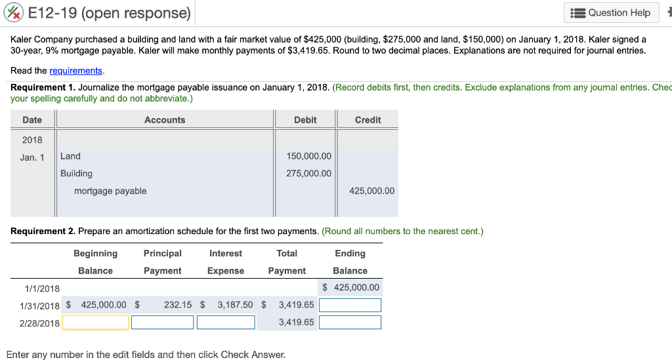The width and height of the screenshot is (672, 360).
Task: Click the 2/28/2018 Interest Expense input field
Action: (x=226, y=323)
